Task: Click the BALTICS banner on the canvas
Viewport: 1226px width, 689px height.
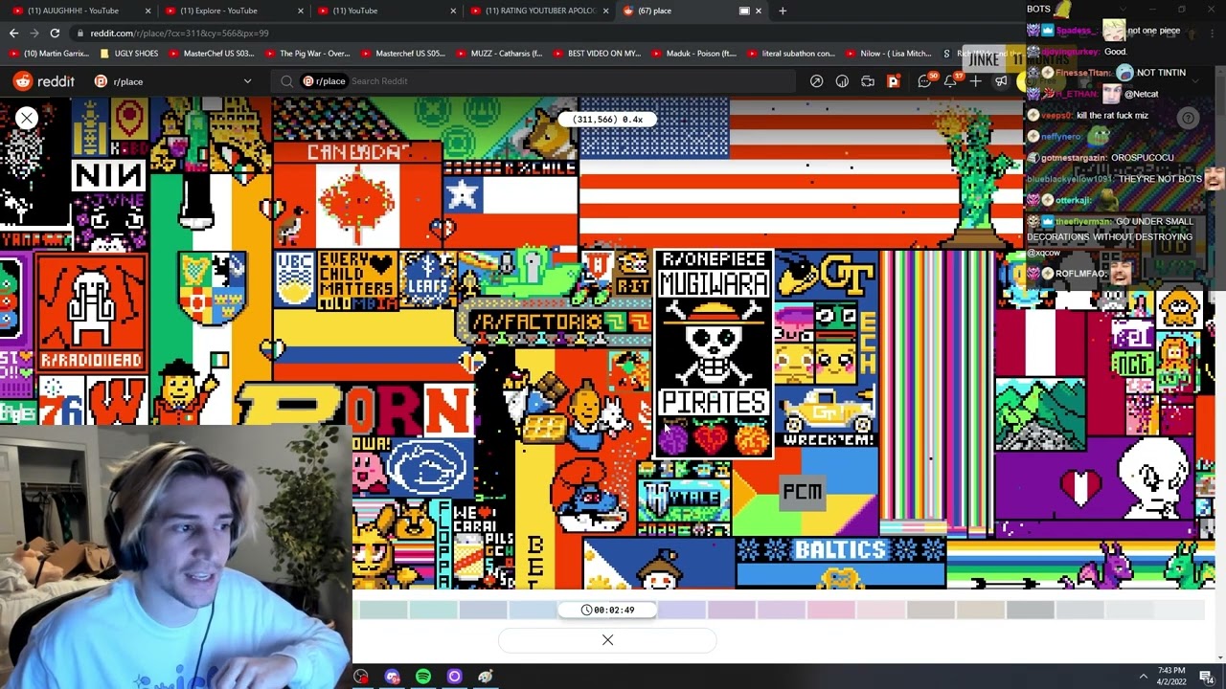Action: [840, 549]
